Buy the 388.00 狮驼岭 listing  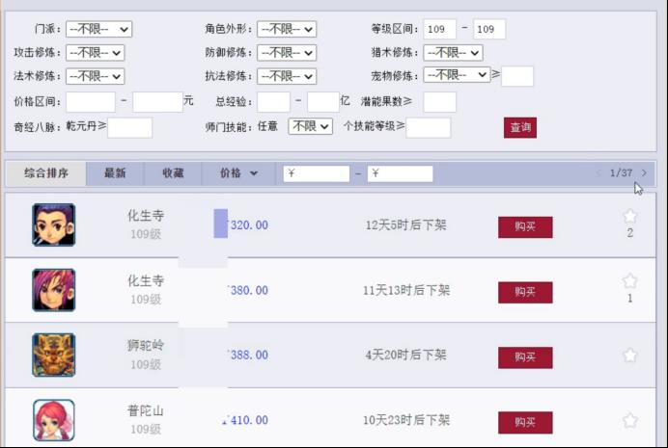point(525,357)
